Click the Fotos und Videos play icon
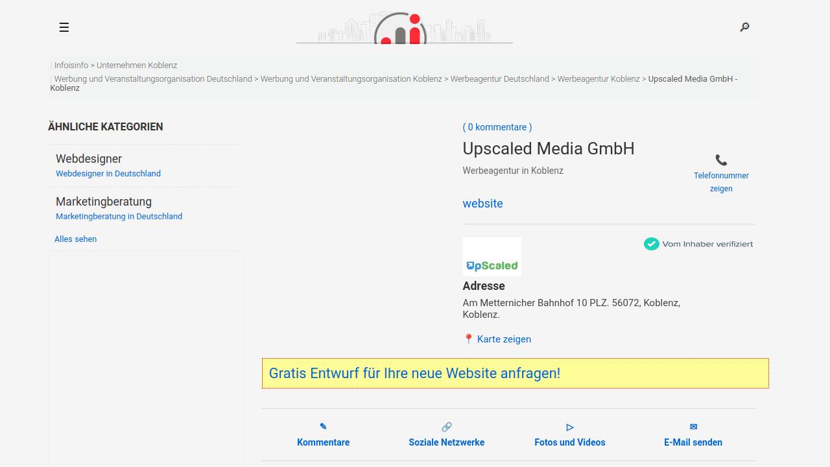Viewport: 830px width, 467px height. pos(570,427)
